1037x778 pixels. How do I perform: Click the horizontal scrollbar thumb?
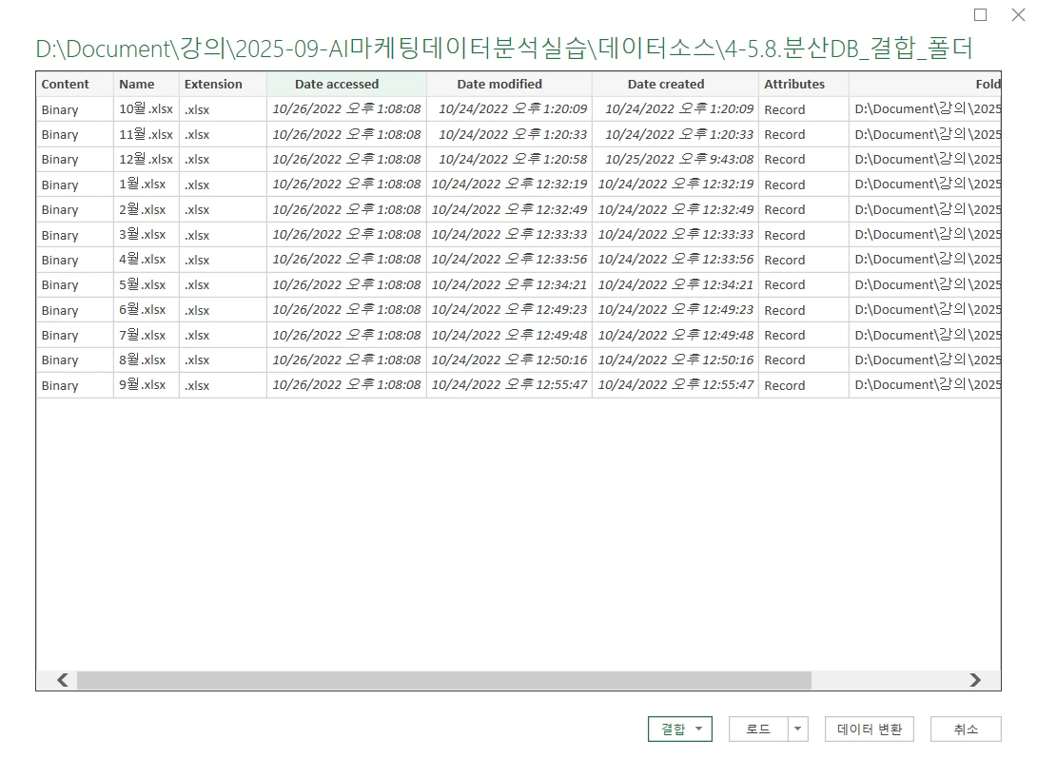[x=443, y=680]
